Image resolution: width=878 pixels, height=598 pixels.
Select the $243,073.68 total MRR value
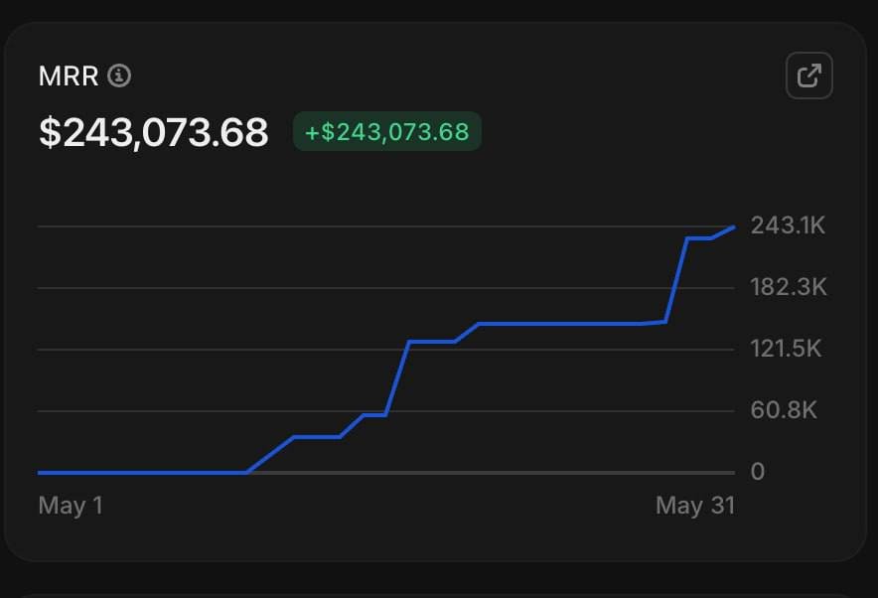[x=153, y=132]
